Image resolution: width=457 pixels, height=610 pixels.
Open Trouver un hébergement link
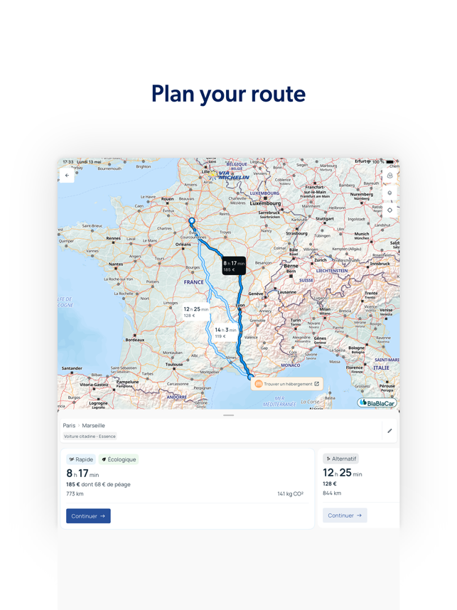[x=287, y=384]
